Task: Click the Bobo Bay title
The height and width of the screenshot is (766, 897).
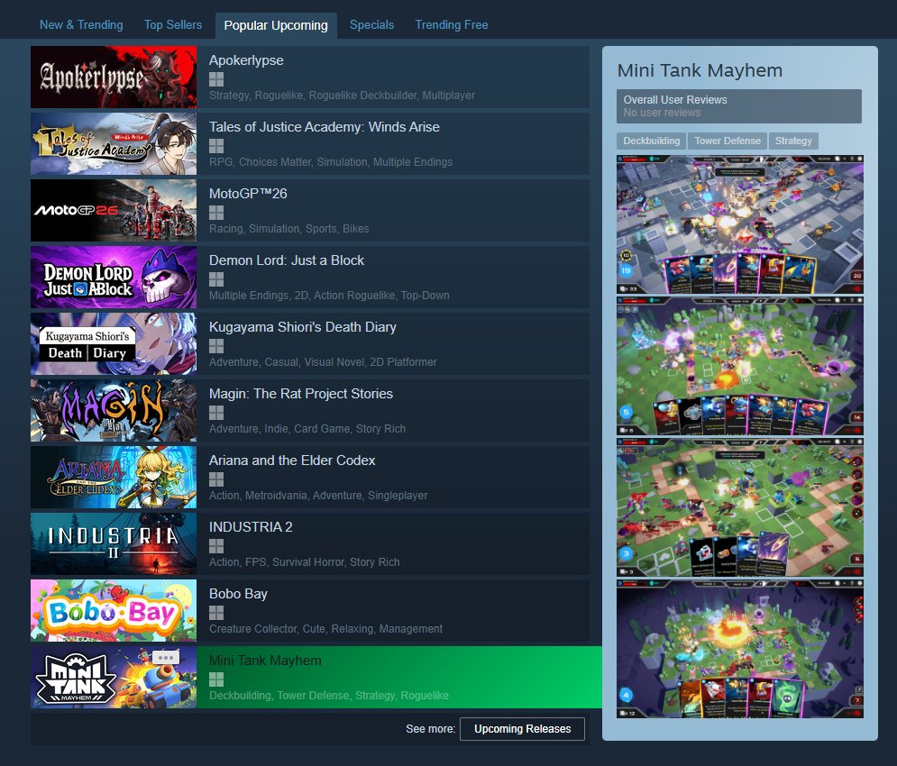Action: click(x=238, y=594)
